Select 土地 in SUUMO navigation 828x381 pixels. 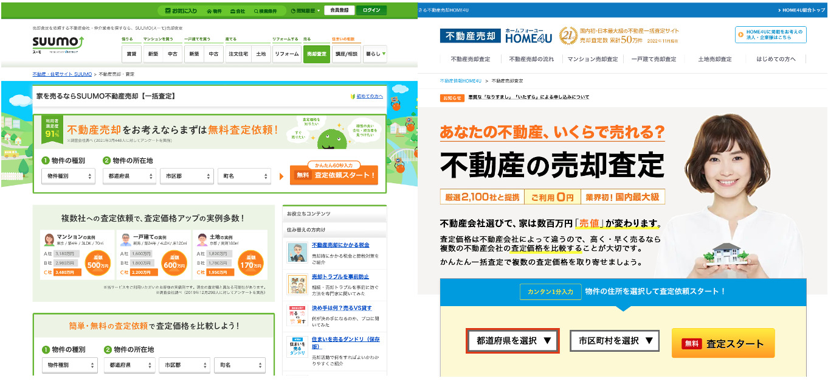pos(261,54)
